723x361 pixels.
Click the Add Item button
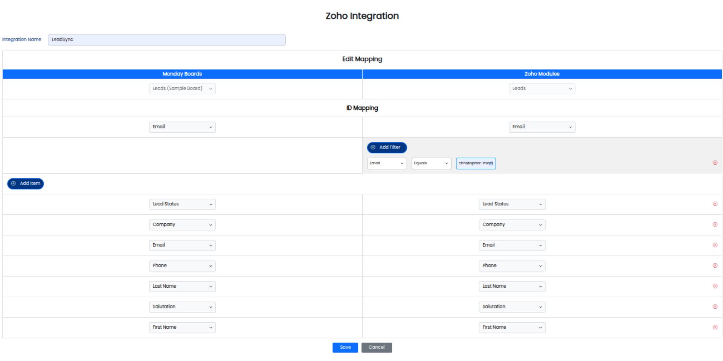[26, 184]
